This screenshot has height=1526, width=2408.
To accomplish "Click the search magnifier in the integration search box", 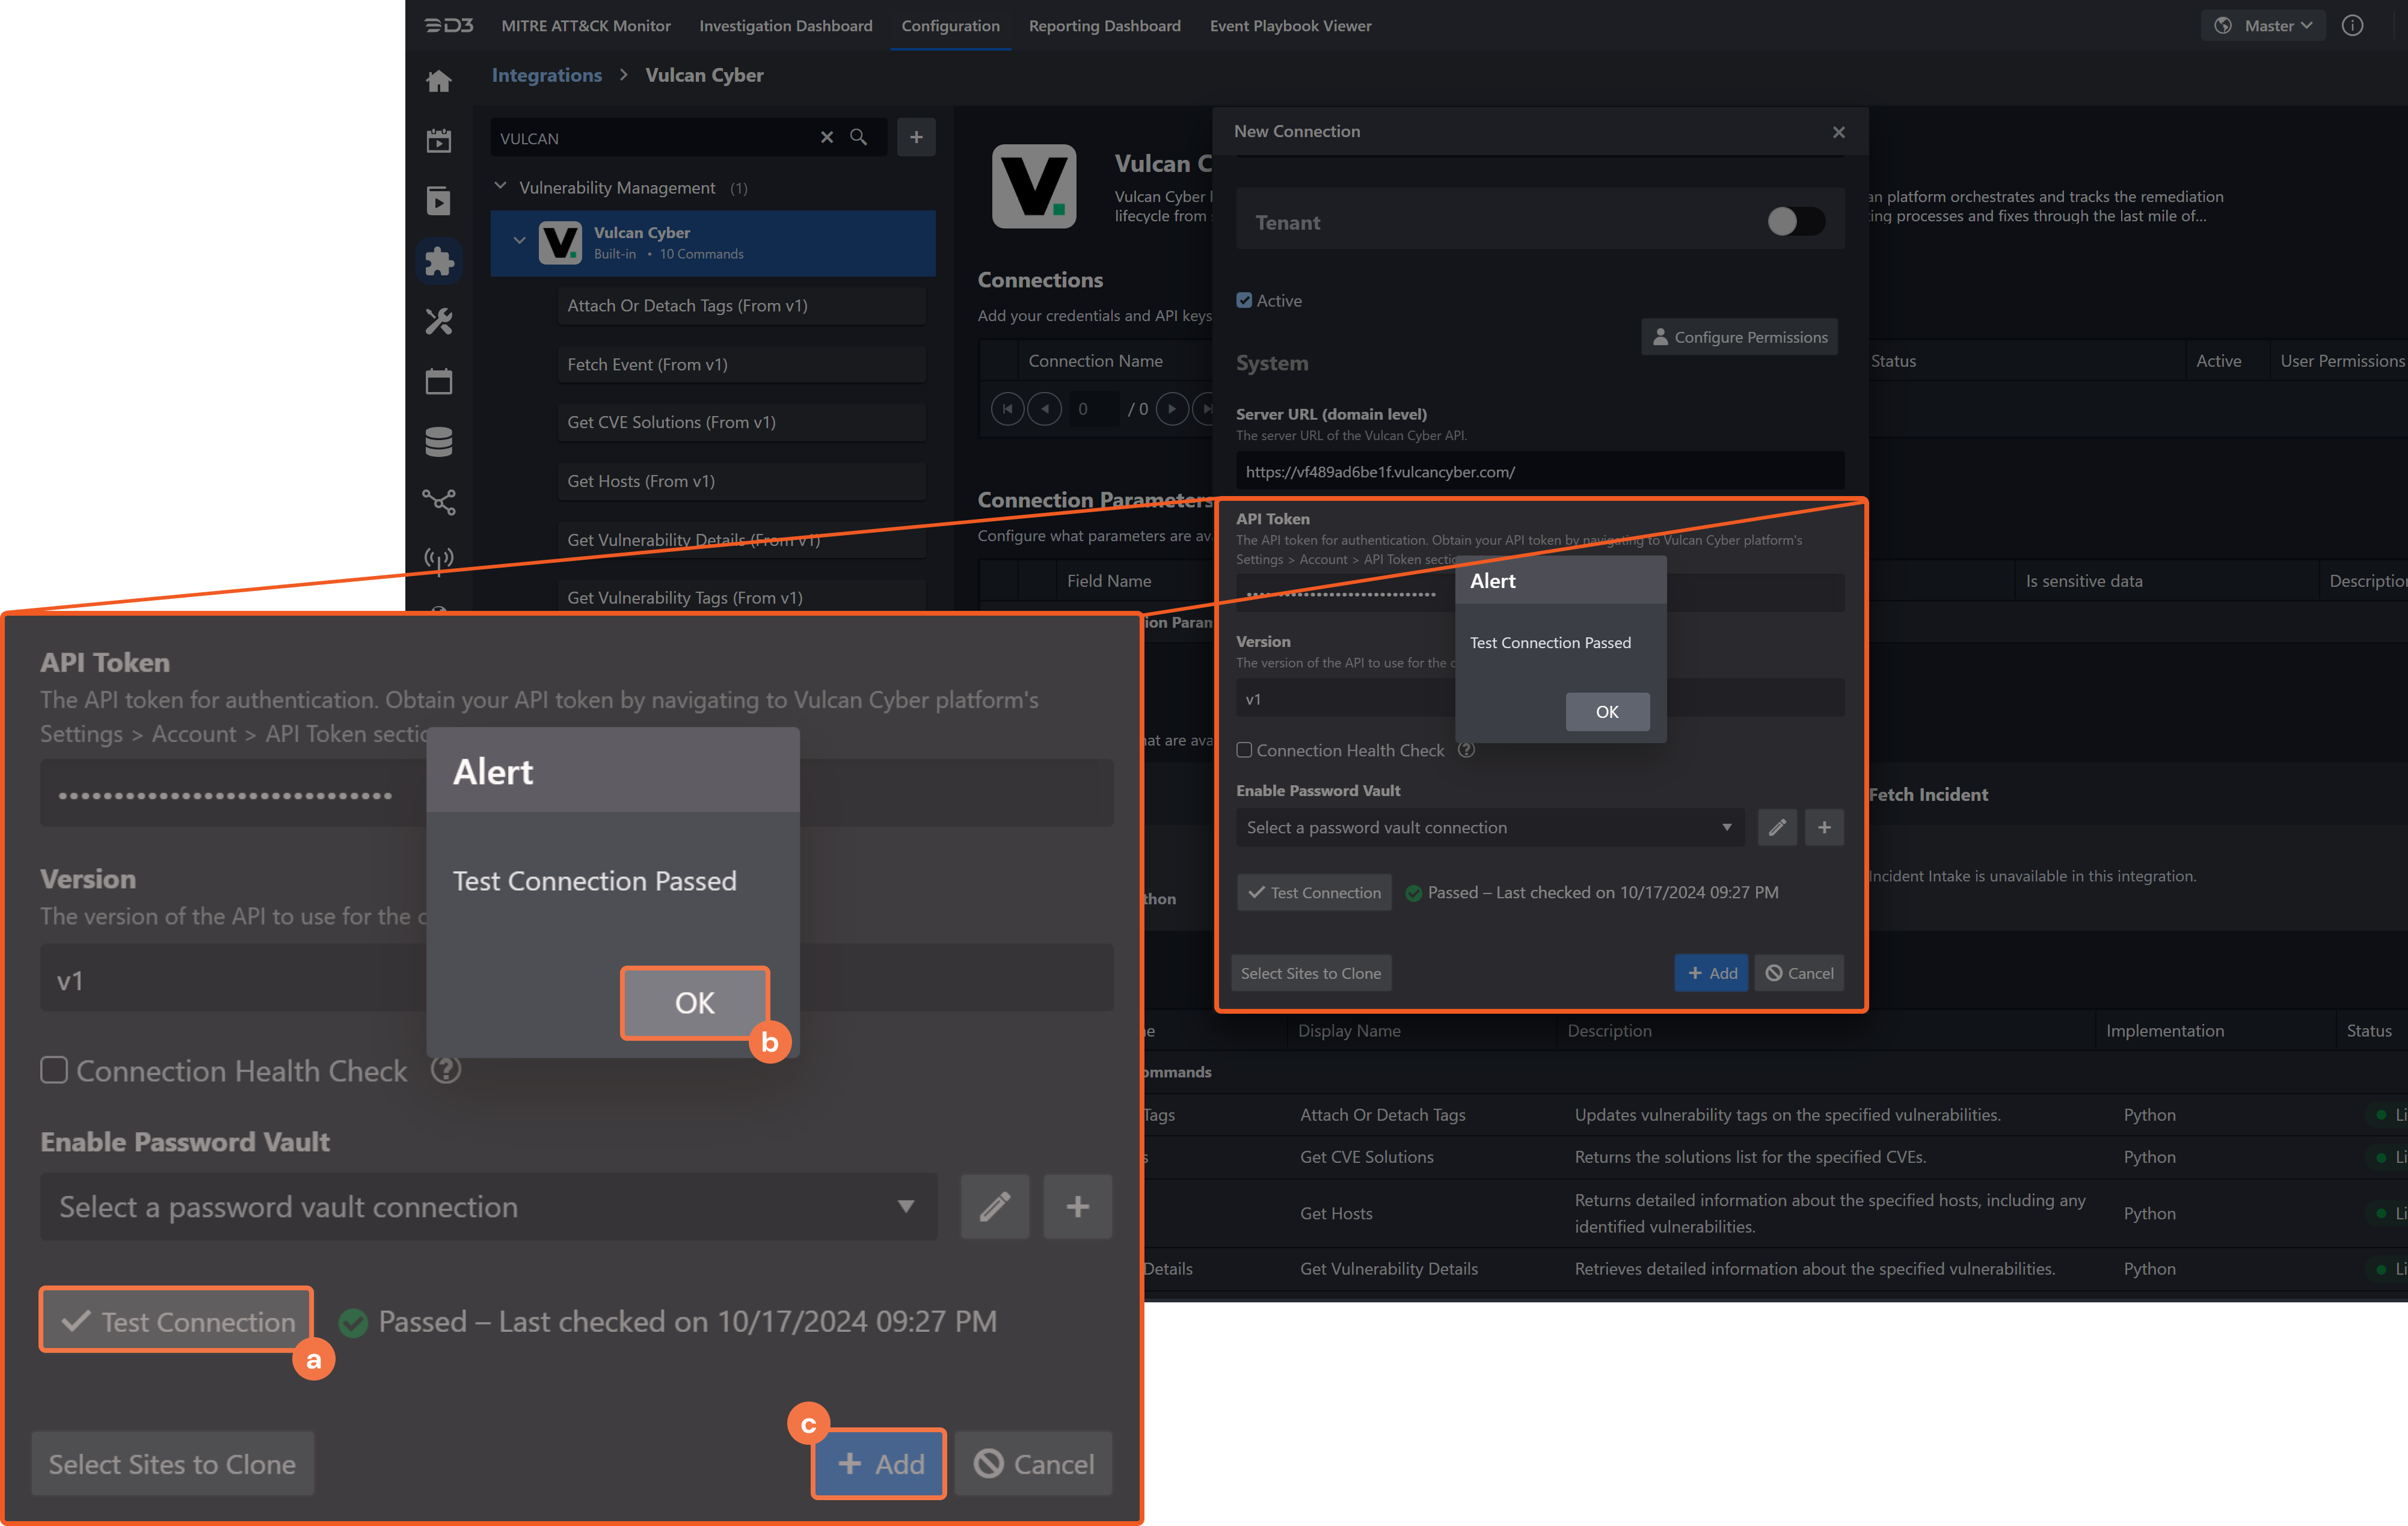I will tap(858, 137).
